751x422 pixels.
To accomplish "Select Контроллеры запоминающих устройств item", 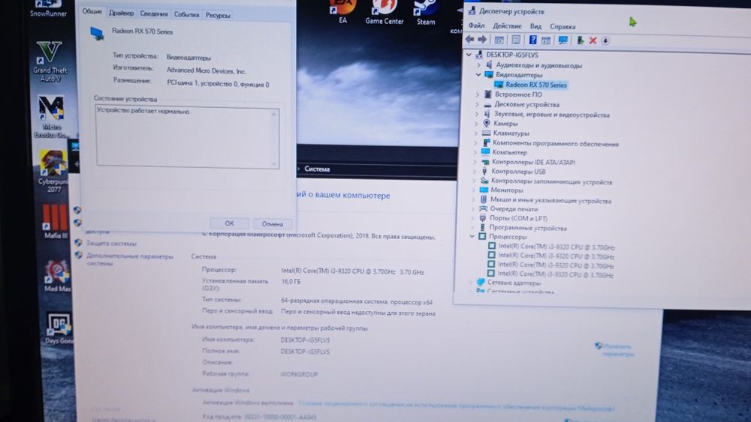I will click(552, 181).
